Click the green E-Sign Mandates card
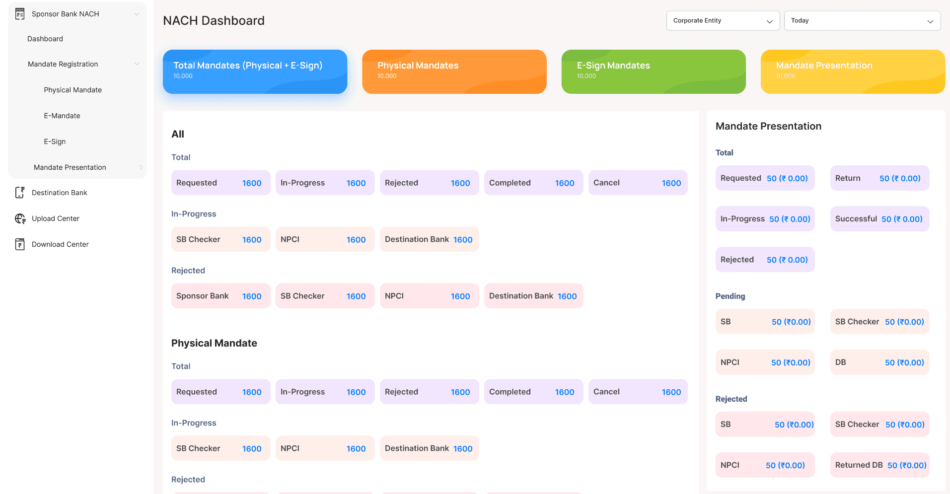Viewport: 950px width, 494px height. tap(653, 71)
